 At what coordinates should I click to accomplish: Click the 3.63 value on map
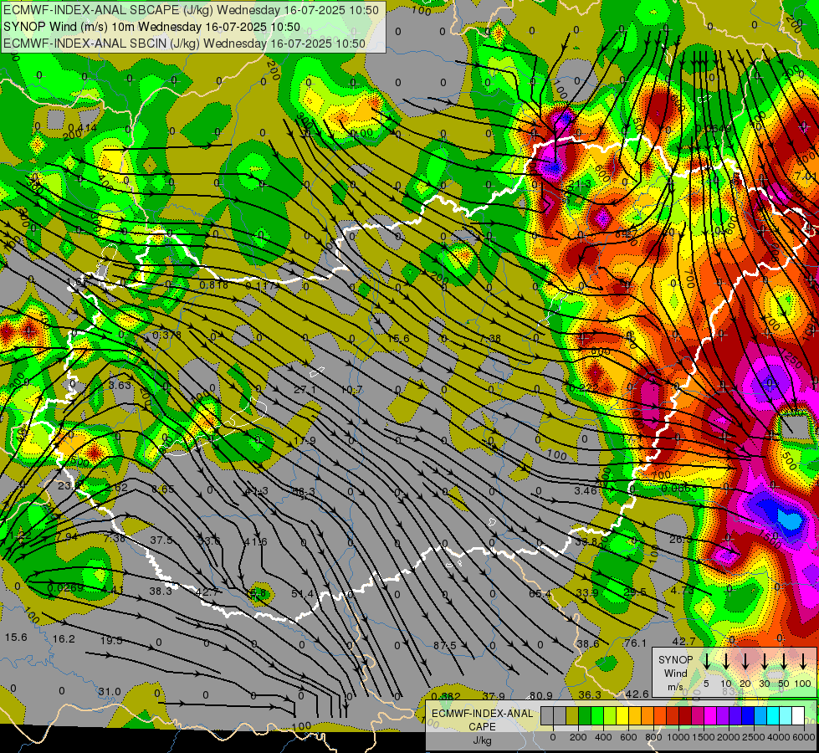[120, 385]
